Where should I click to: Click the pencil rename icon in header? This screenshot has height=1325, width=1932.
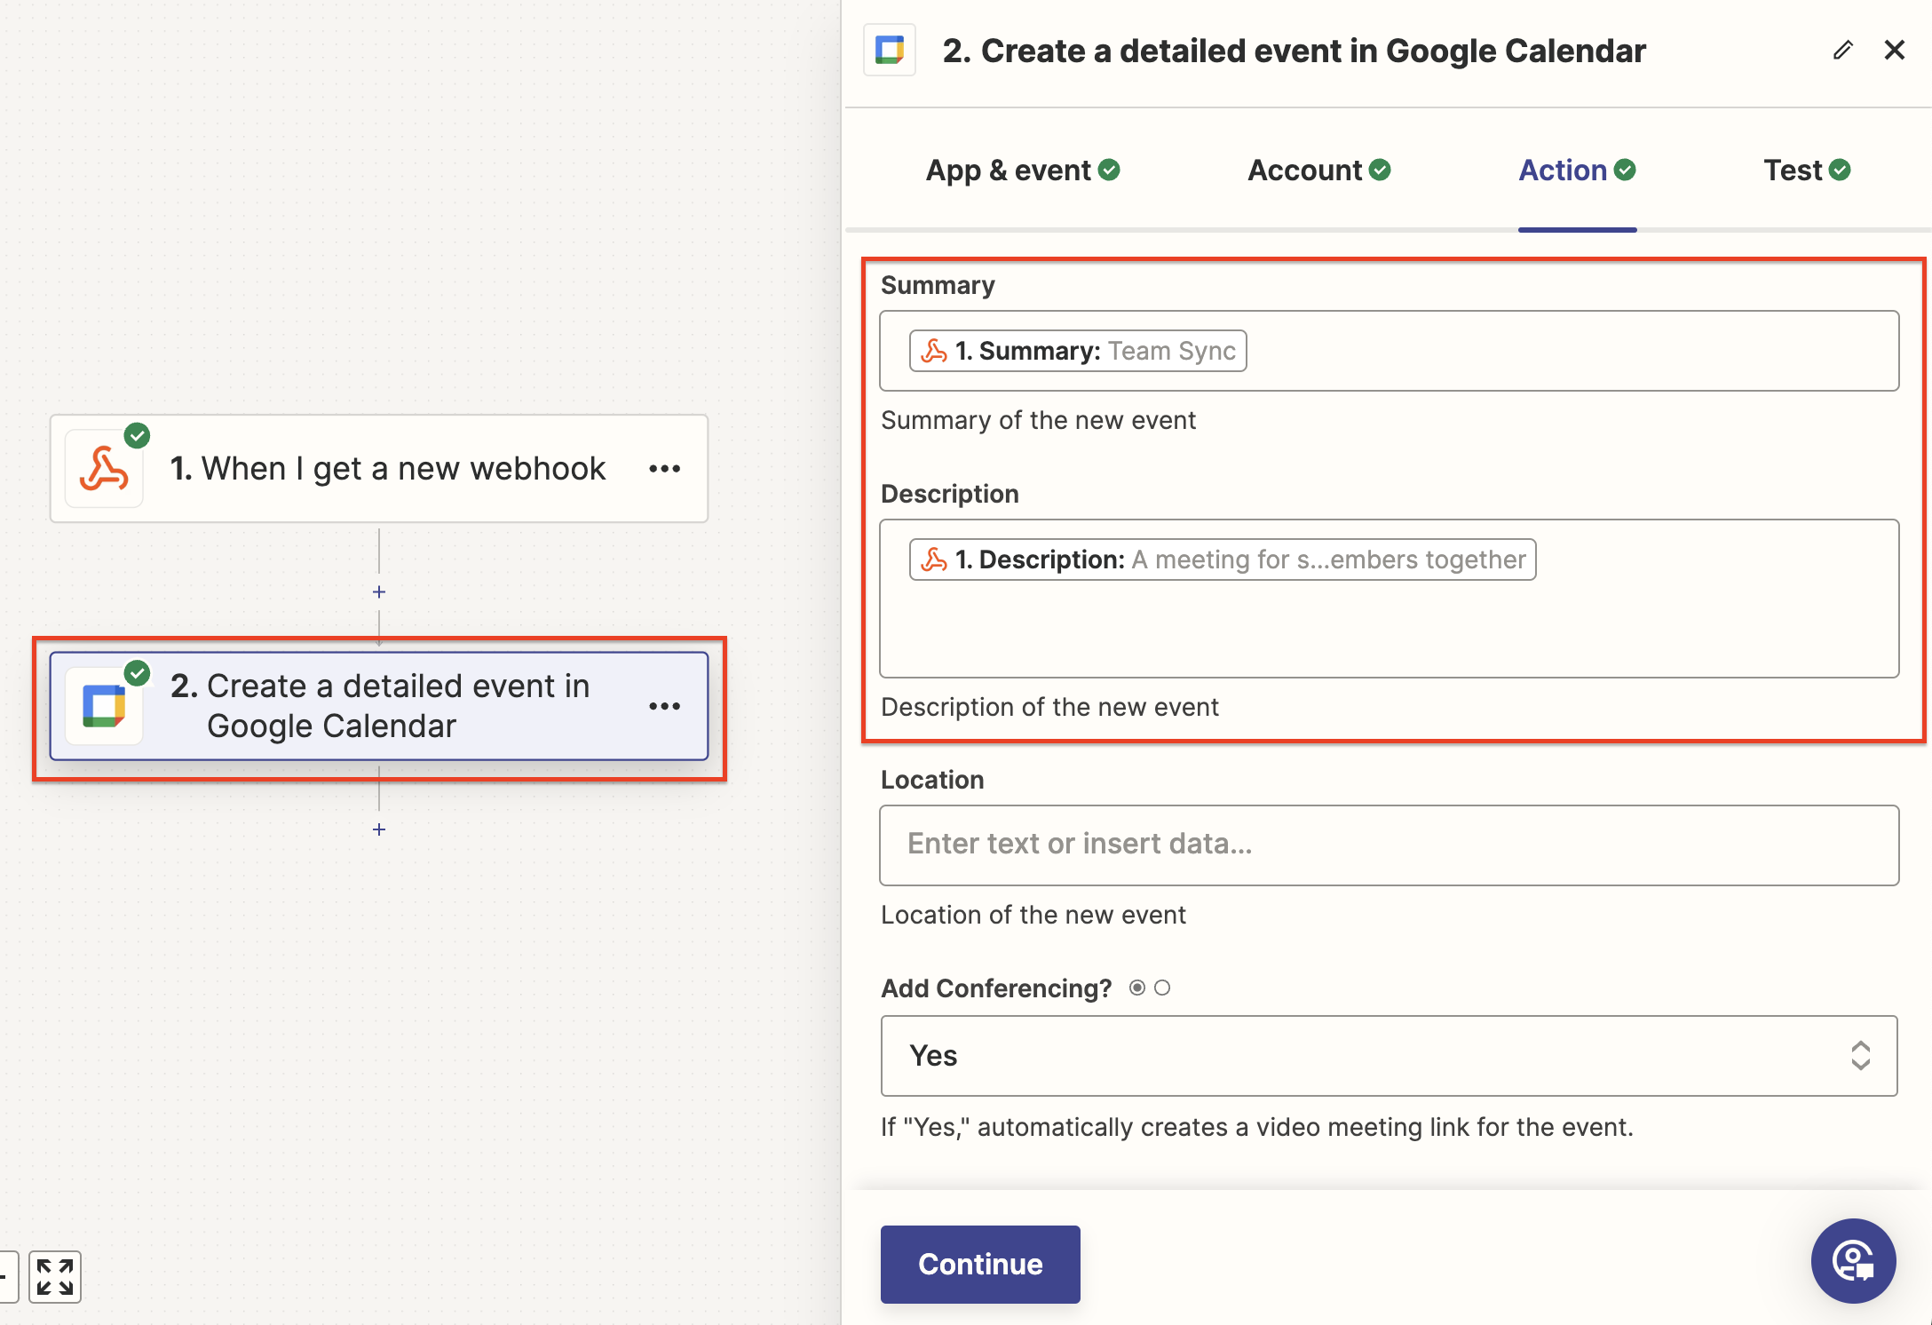pos(1843,51)
